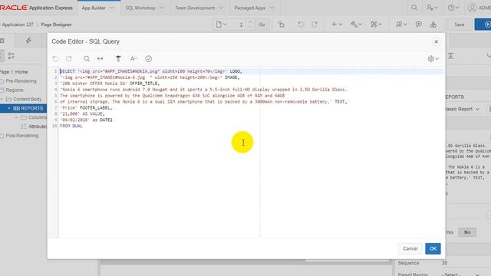Screen dimensions: 491x276
Task: Open the Query Builder hammer icon
Action: click(x=118, y=58)
